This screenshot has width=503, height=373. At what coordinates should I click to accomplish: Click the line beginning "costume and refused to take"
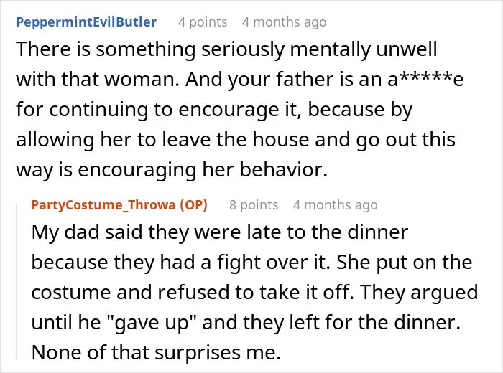(254, 293)
